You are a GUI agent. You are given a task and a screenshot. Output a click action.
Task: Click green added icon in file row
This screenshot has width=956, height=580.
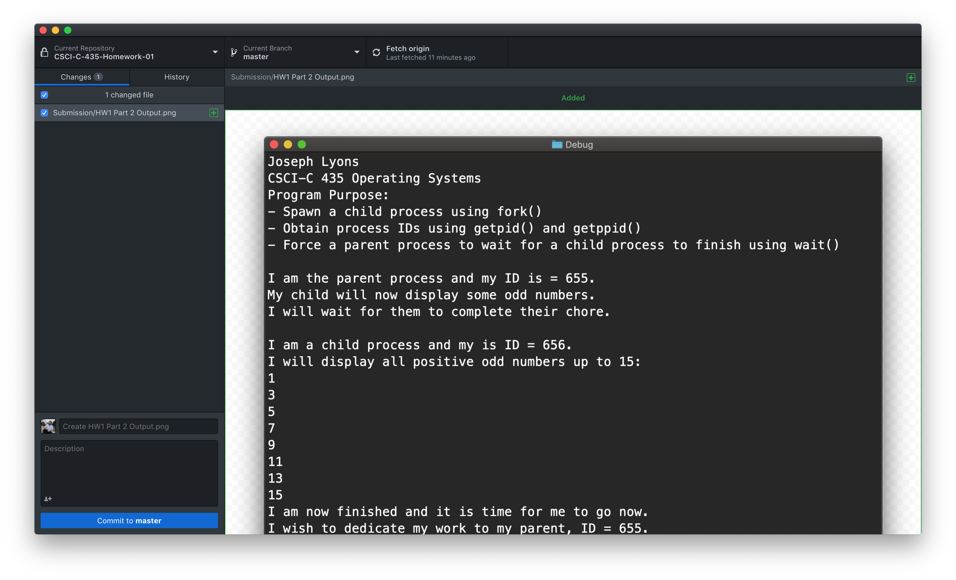tap(214, 112)
